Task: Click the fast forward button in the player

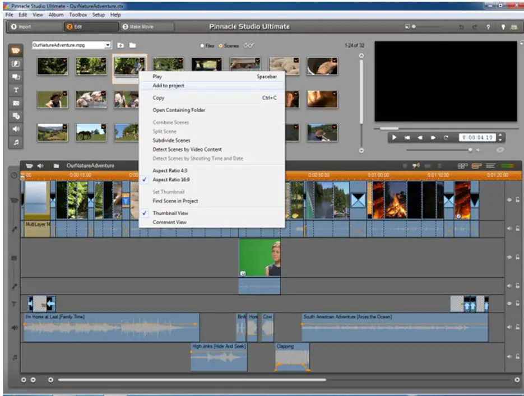Action: pyautogui.click(x=433, y=138)
